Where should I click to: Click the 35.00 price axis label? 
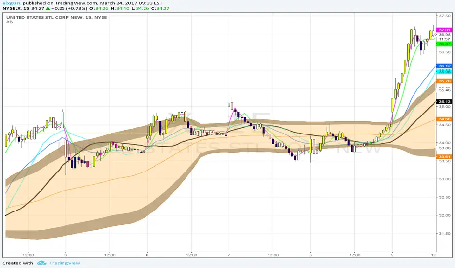pos(445,107)
